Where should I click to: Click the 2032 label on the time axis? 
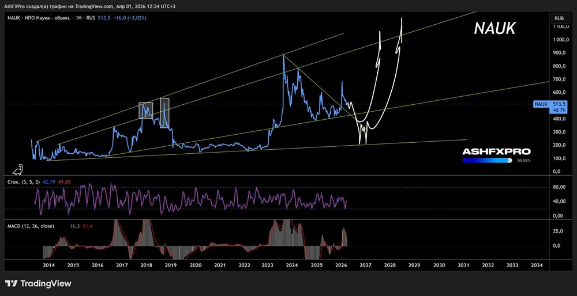click(488, 265)
